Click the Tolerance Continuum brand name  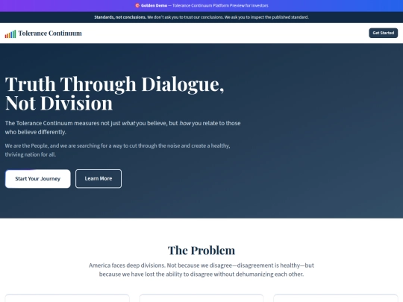[x=50, y=34]
